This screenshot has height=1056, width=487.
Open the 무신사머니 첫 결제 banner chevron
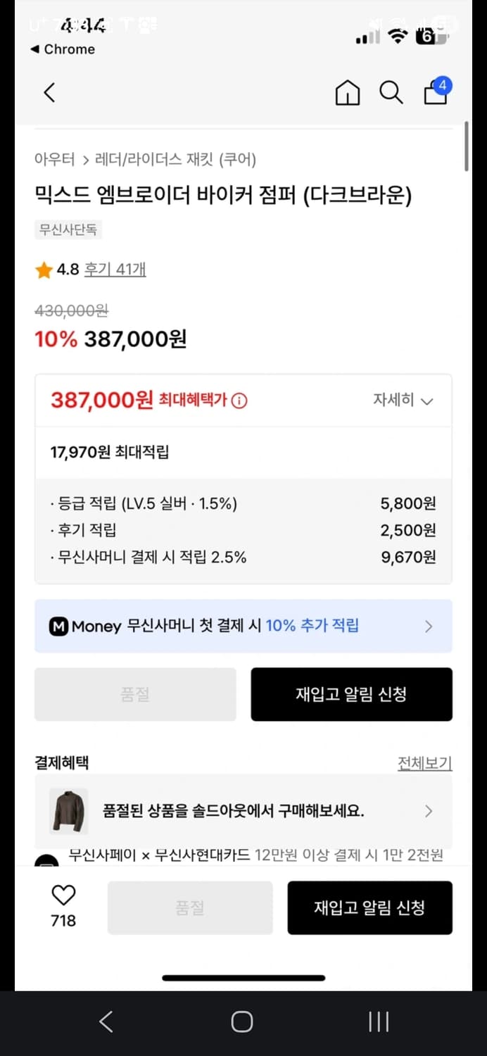(x=429, y=625)
